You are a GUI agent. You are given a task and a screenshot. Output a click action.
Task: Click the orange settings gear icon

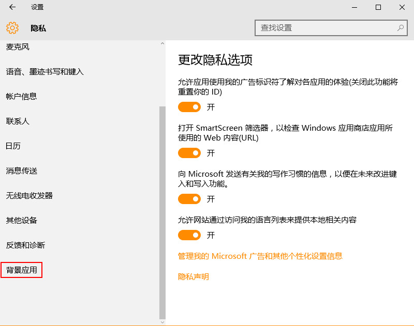pos(12,28)
